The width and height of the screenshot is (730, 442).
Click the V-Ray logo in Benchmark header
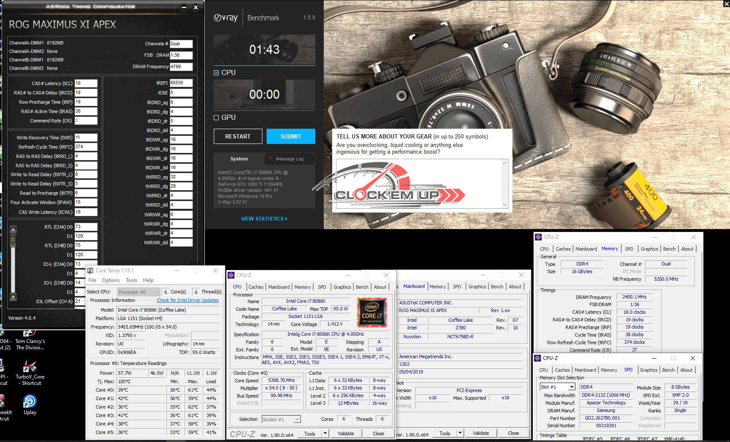click(x=226, y=18)
